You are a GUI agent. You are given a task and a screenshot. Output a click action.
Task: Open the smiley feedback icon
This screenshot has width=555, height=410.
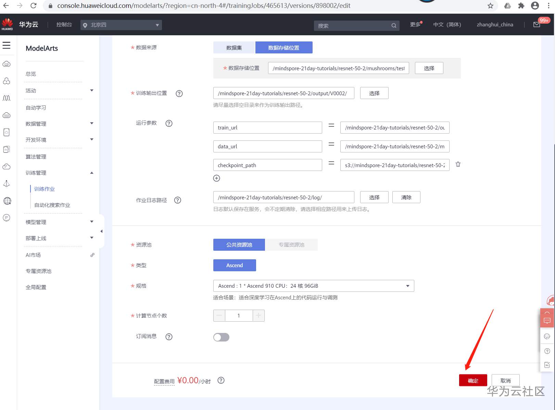click(x=547, y=336)
